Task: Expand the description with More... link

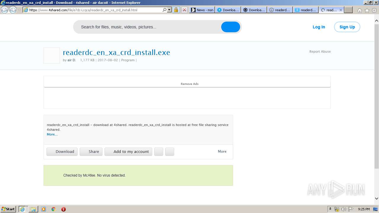Action: pyautogui.click(x=52, y=134)
